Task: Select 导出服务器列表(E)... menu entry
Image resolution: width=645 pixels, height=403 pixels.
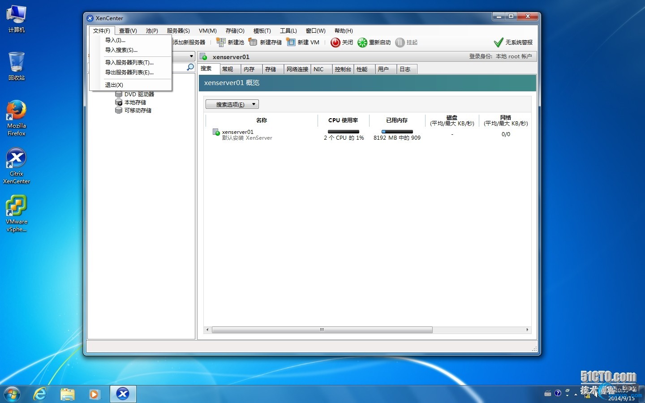Action: point(129,73)
